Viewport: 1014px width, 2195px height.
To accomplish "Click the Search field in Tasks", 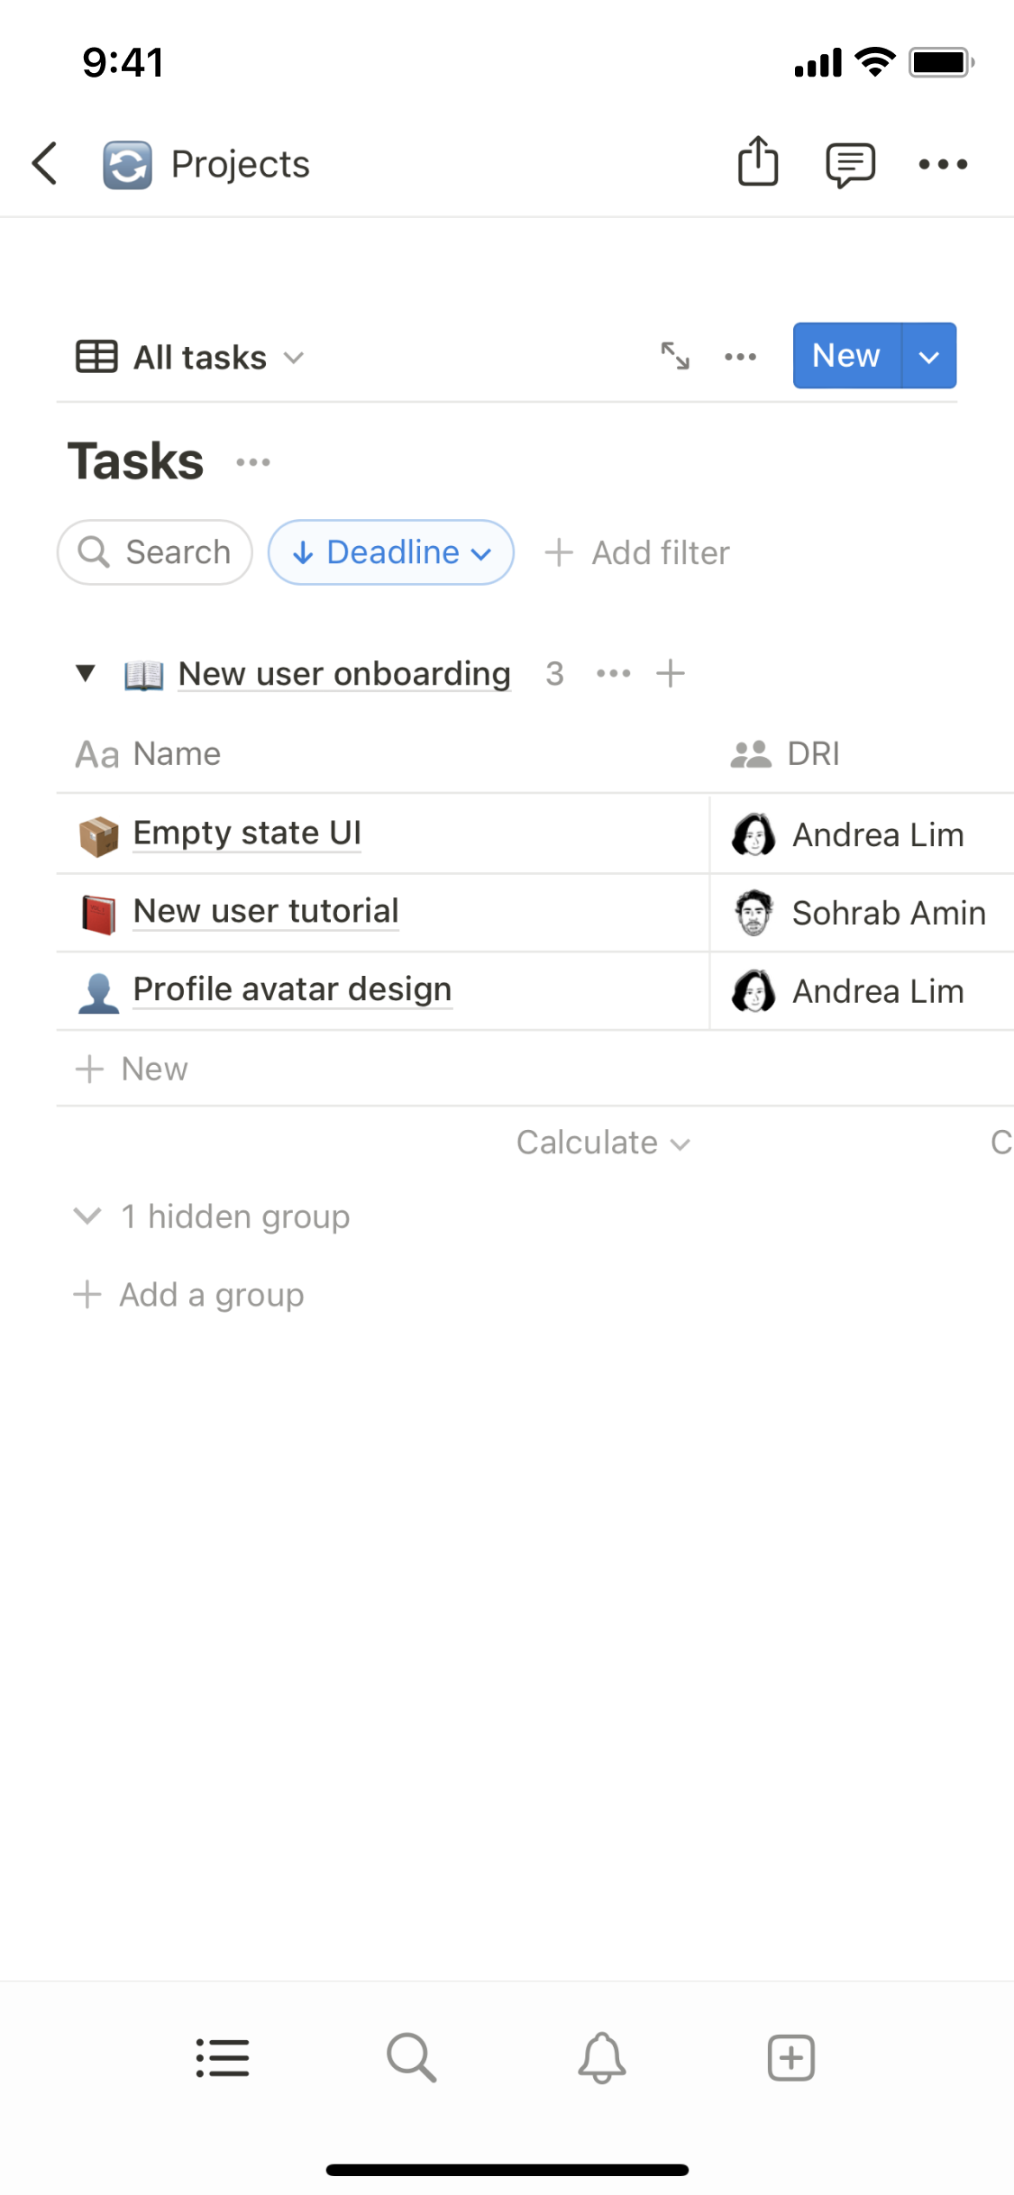I will pyautogui.click(x=155, y=552).
